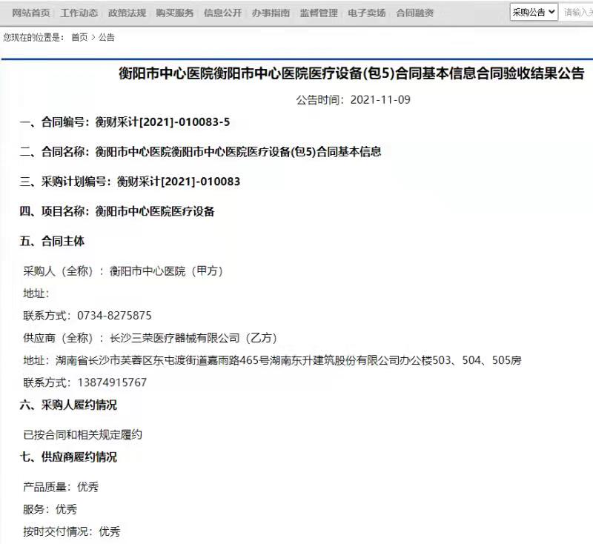Click the 七、供应商履约情况 heading
593x544 pixels.
click(x=68, y=457)
